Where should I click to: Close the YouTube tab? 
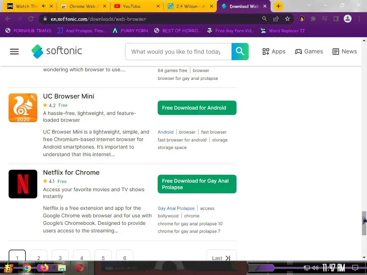(158, 6)
